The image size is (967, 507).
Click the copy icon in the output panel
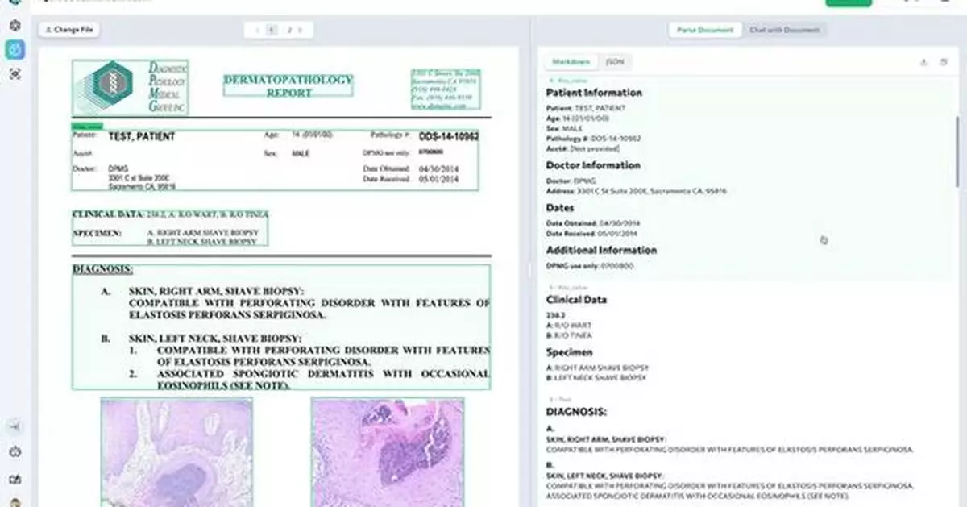[944, 62]
